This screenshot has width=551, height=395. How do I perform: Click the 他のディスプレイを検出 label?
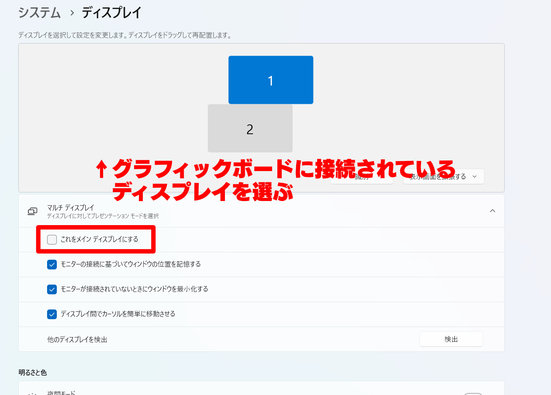[x=77, y=339]
